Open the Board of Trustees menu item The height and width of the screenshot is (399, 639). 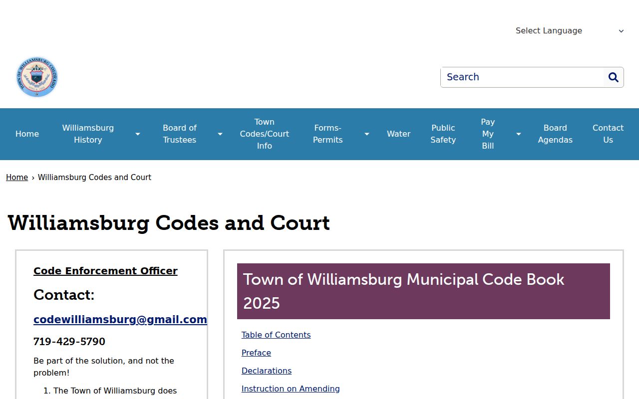(x=179, y=134)
